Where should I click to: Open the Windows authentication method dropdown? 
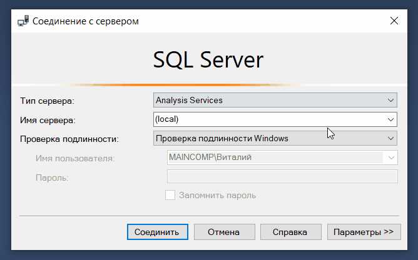[x=269, y=138]
